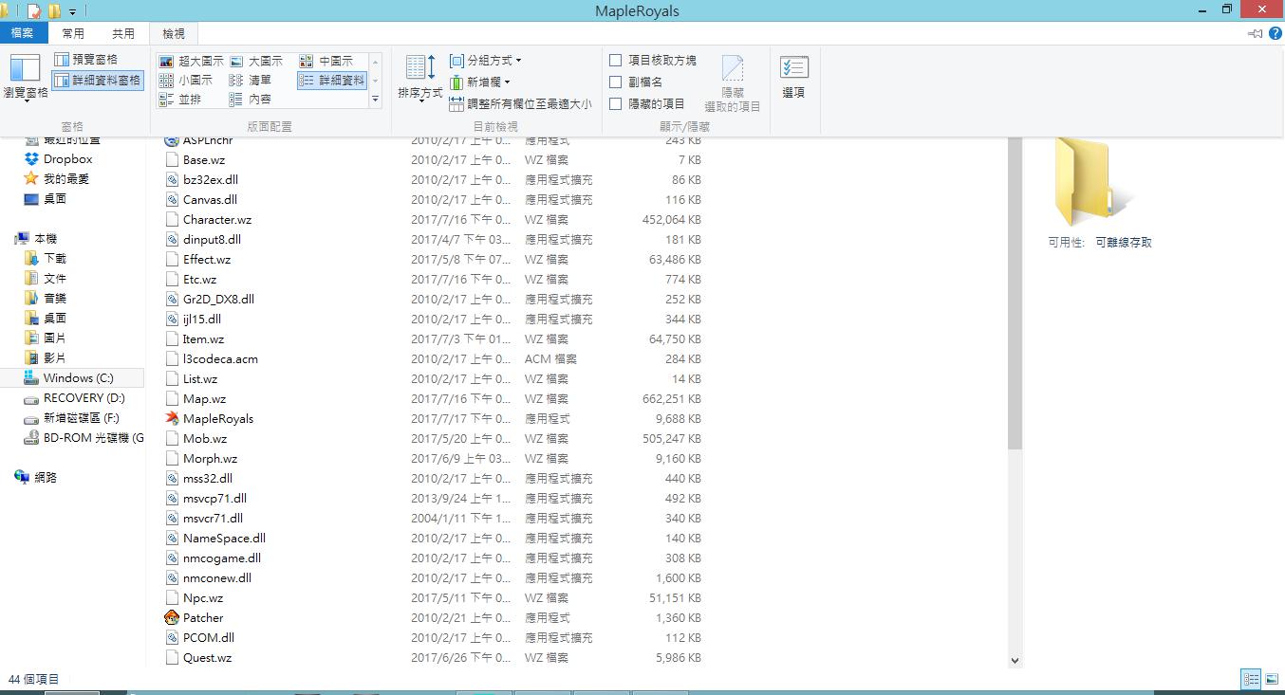
Task: Click the quick access new folder icon
Action: 54,11
